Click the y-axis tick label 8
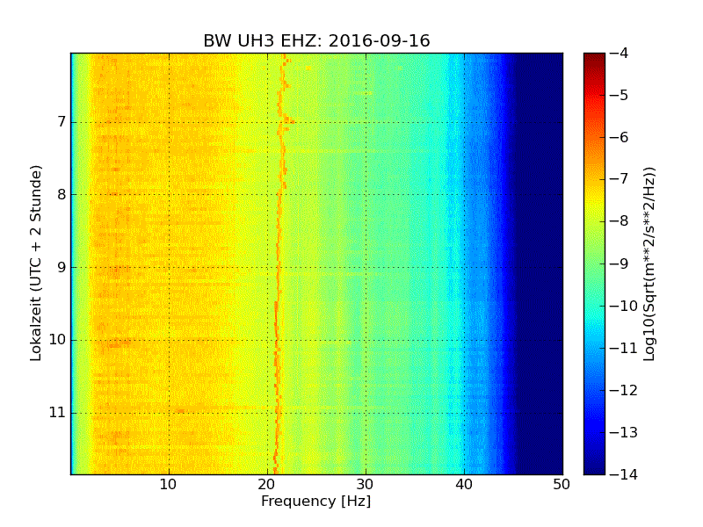703x527 pixels. pos(62,195)
